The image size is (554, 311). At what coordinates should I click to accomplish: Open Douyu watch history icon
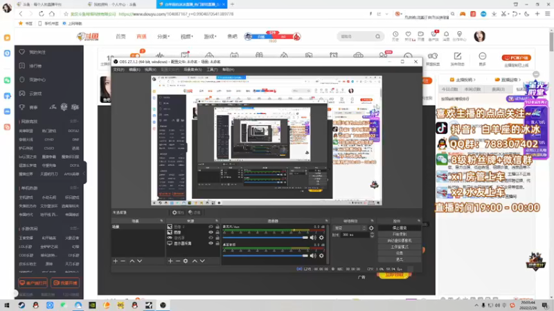click(395, 35)
